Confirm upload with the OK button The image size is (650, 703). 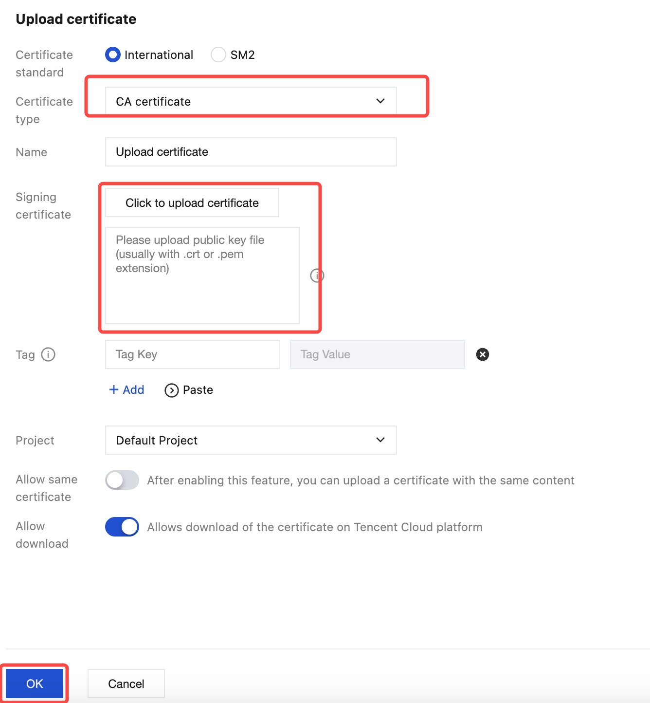(35, 684)
